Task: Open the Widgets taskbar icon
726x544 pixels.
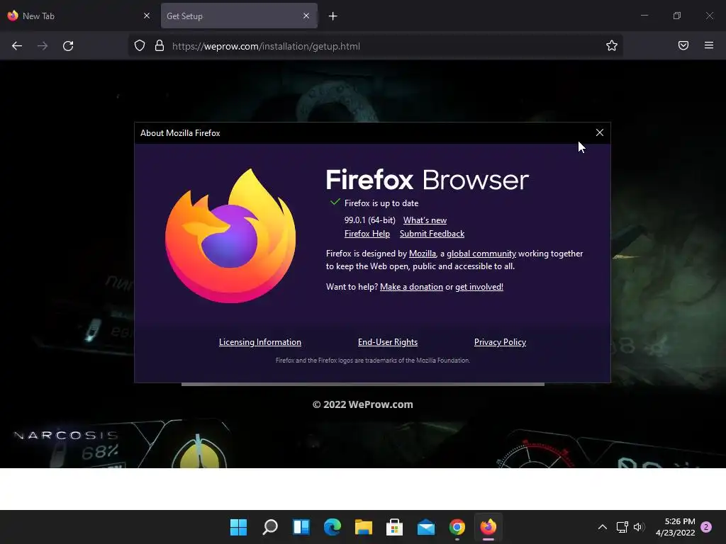Action: coord(301,527)
